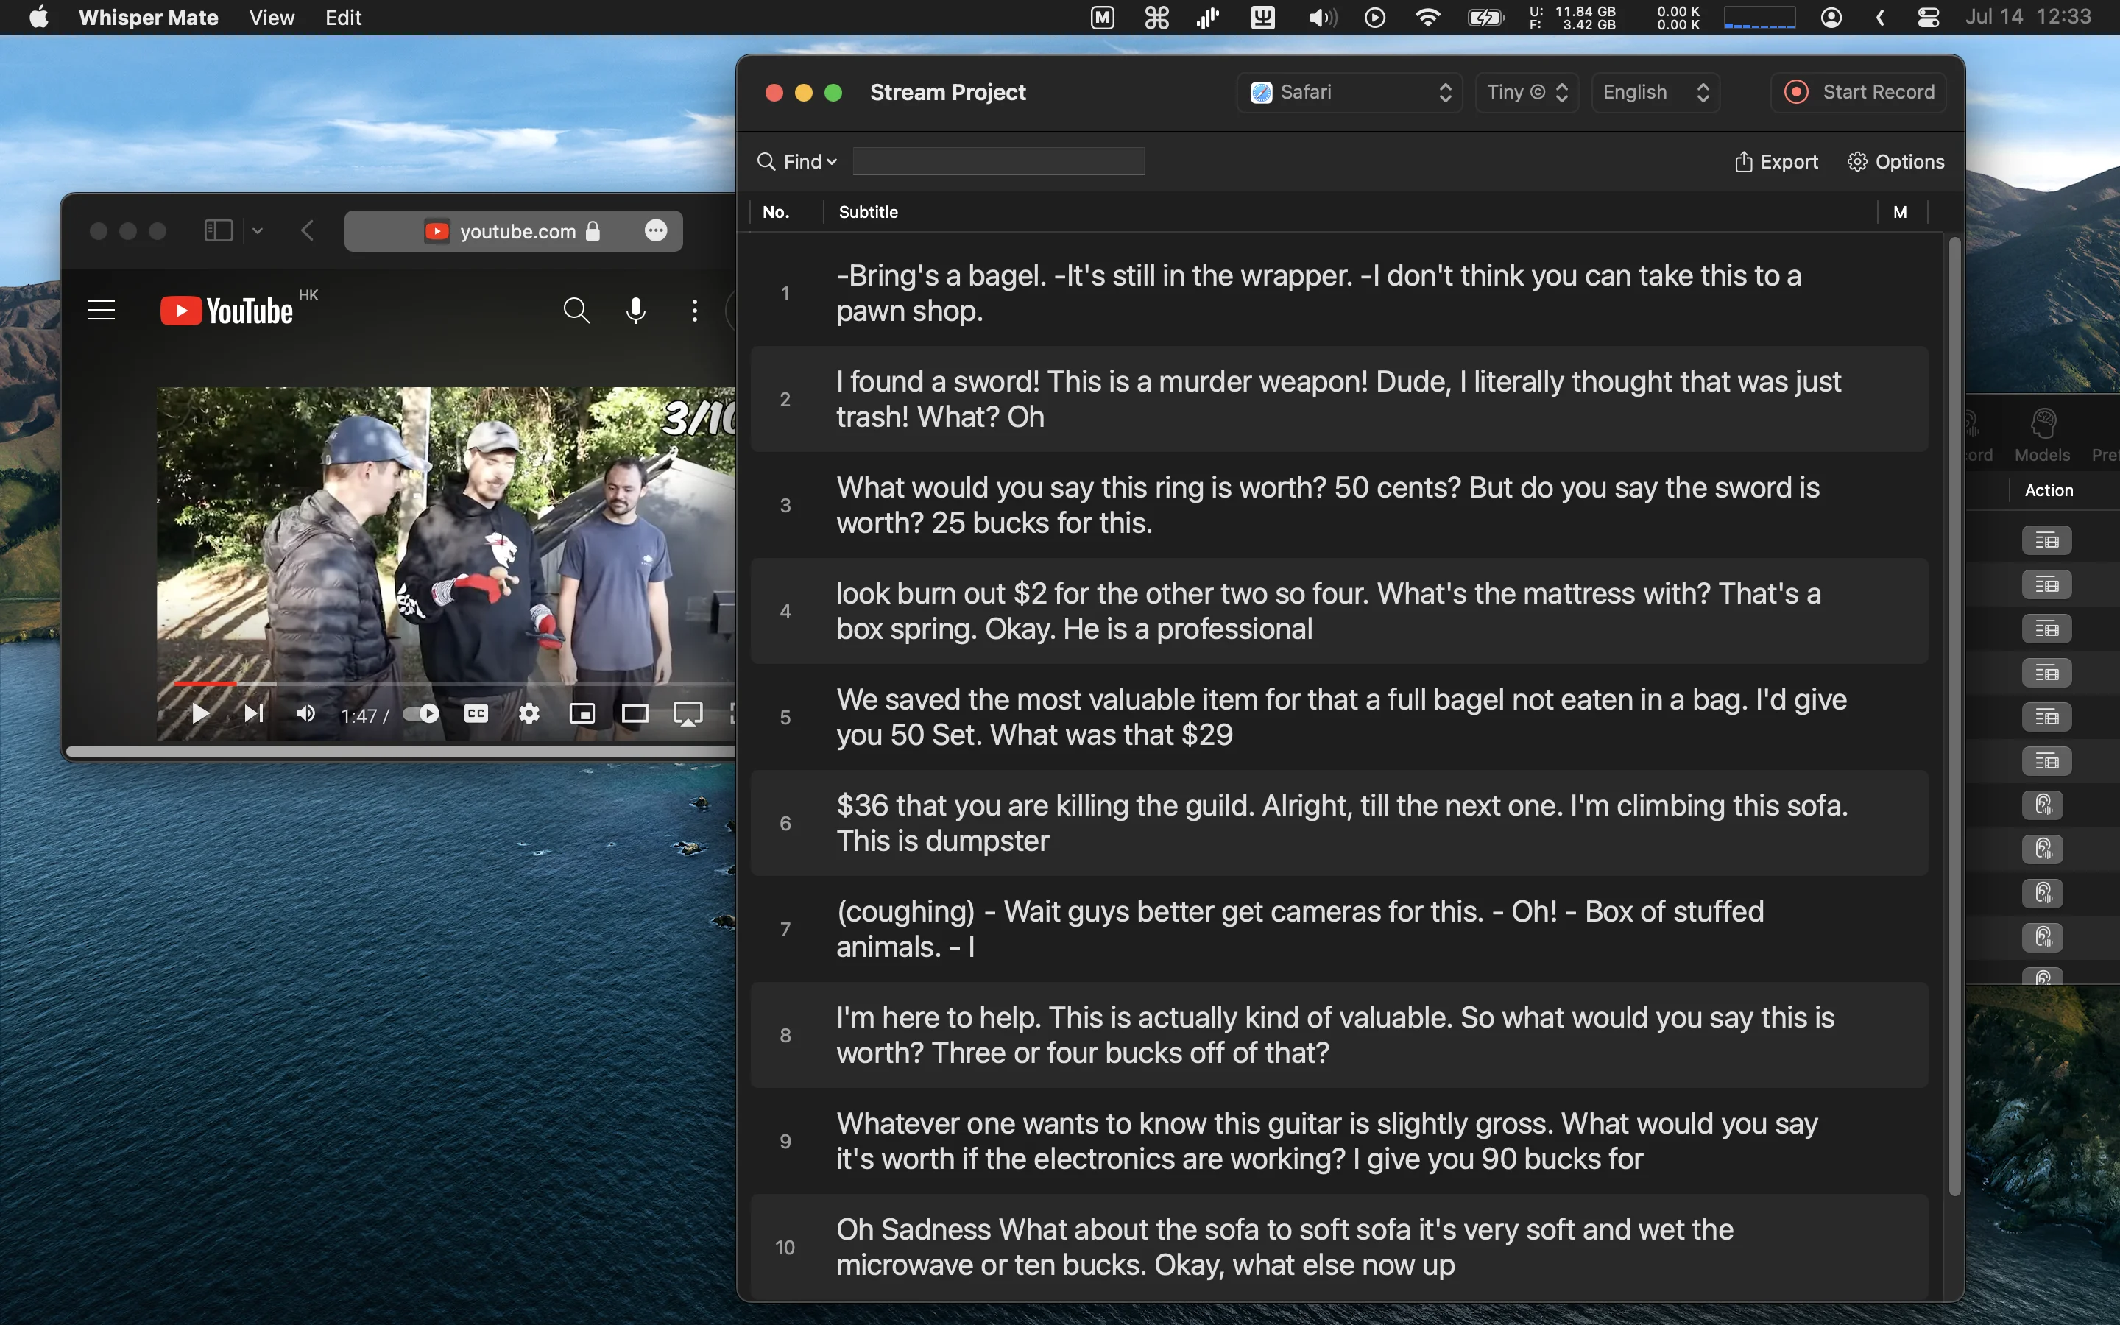The image size is (2120, 1325).
Task: Click the AirPlay icon on YouTube player
Action: 688,714
